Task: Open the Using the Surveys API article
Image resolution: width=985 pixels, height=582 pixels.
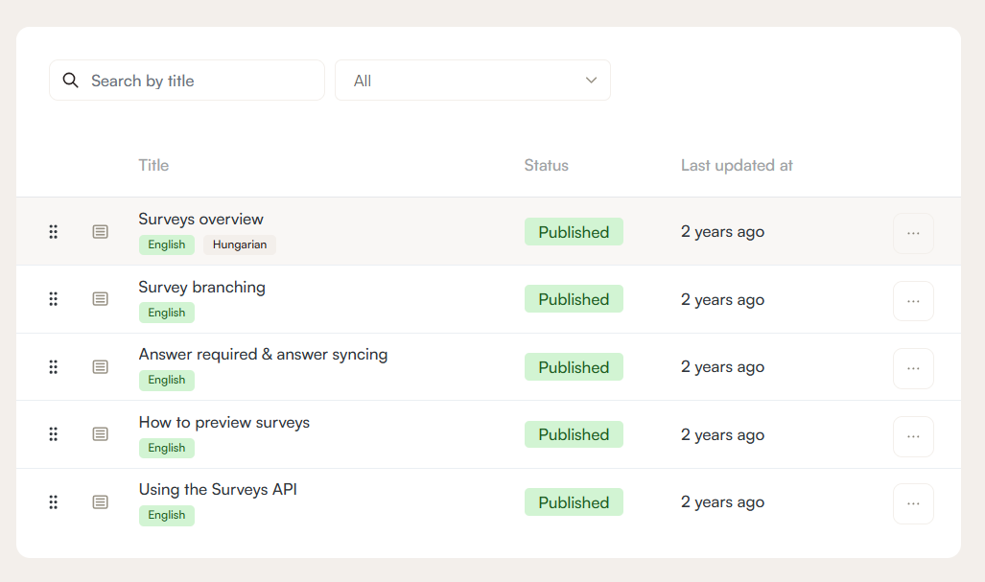Action: [218, 489]
